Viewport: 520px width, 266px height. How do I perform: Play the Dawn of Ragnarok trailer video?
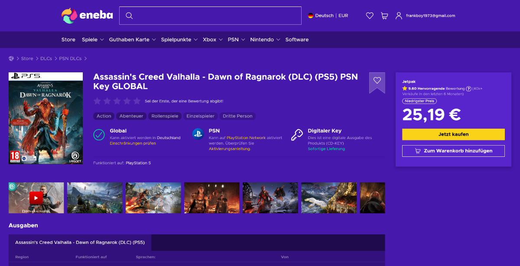(x=36, y=198)
